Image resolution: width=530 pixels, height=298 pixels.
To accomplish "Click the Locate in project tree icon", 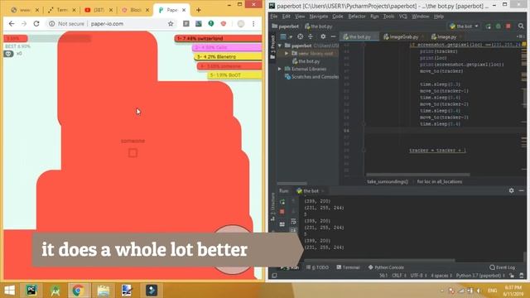I will 300,36.
